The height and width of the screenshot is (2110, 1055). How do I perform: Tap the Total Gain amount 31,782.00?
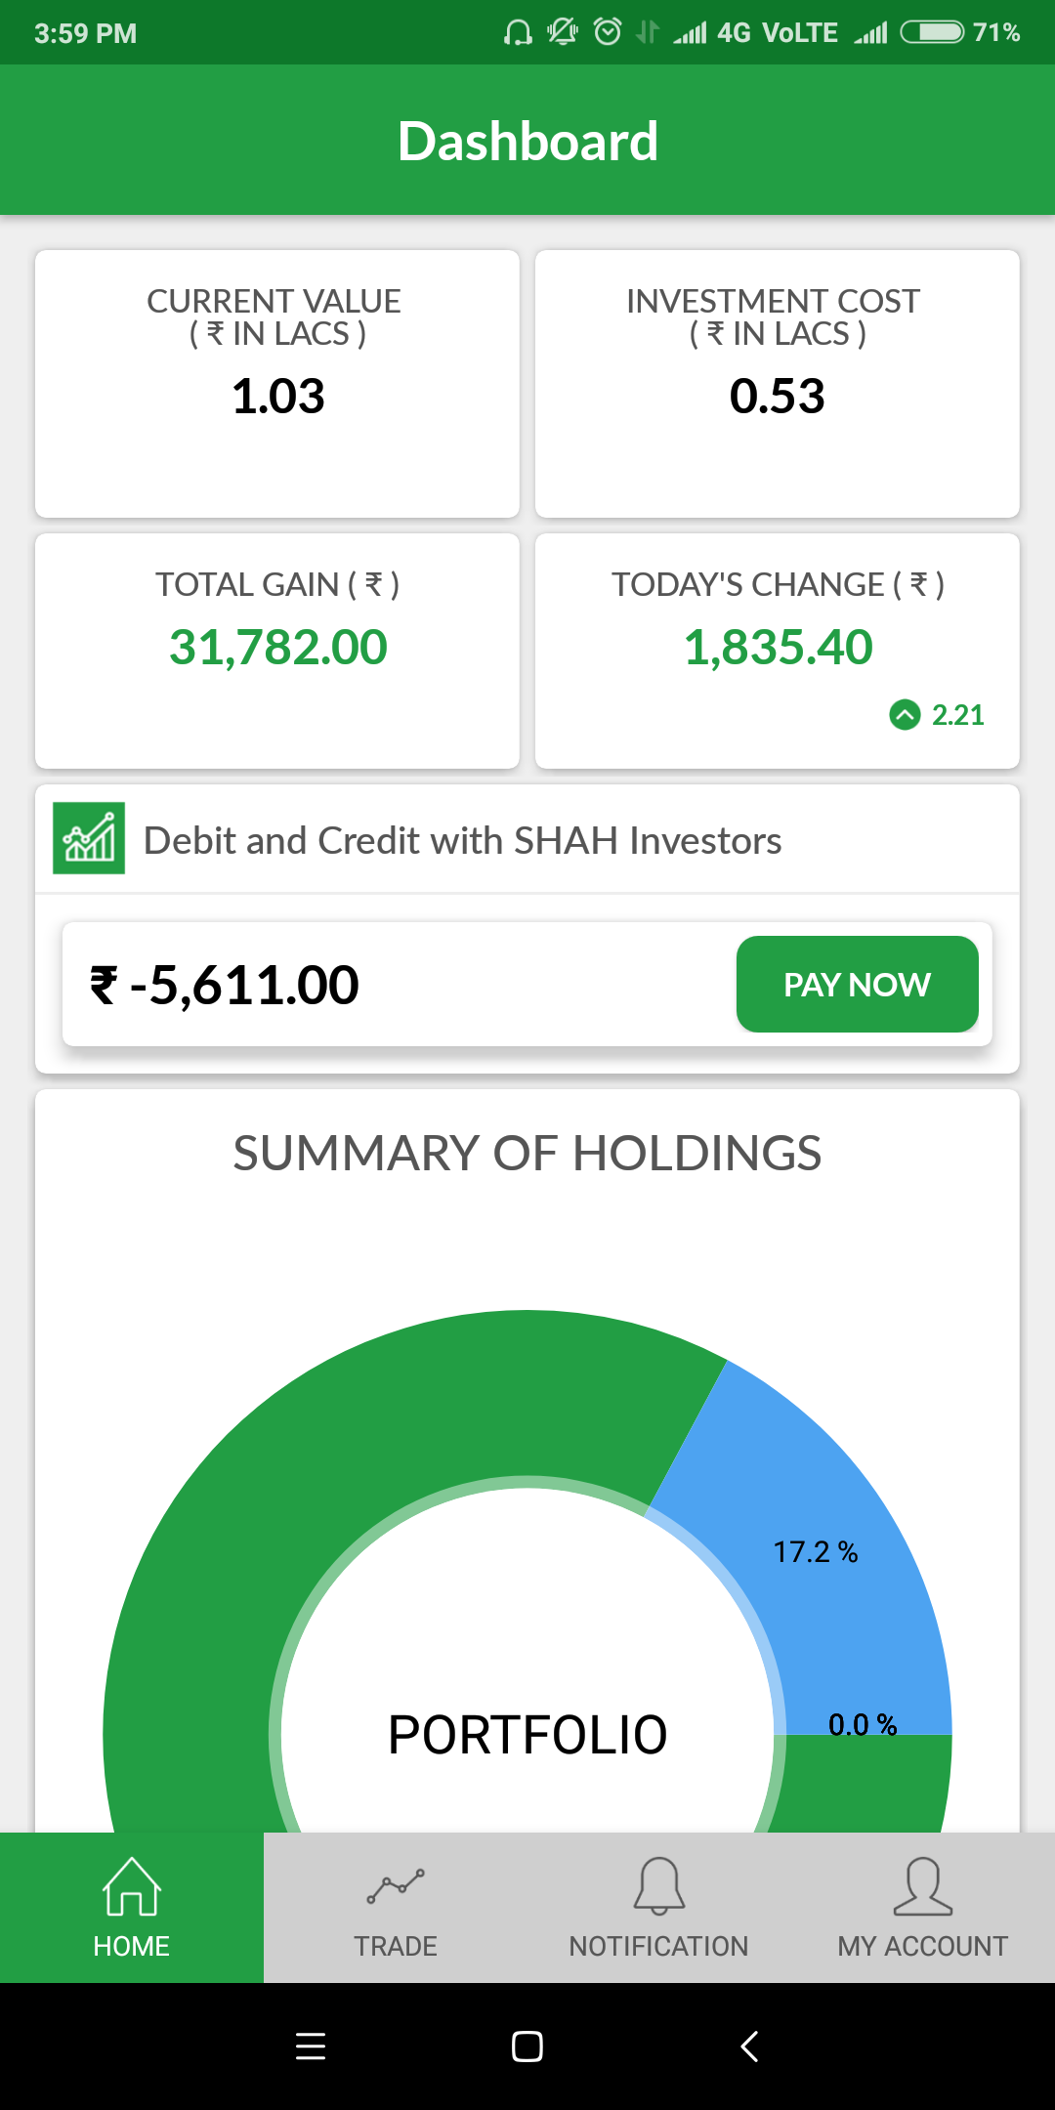(278, 647)
